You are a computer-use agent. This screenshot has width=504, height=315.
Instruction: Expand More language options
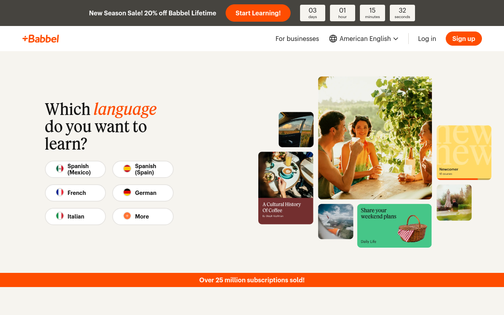click(143, 216)
